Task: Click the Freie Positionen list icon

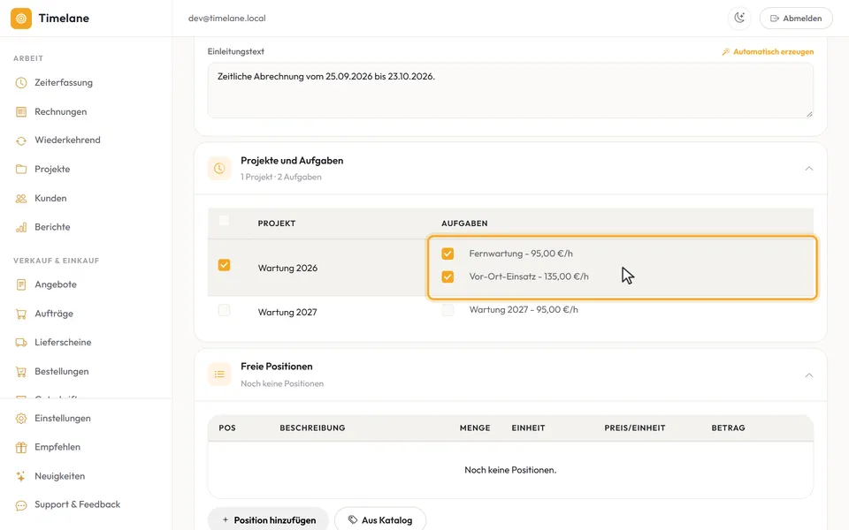Action: 219,375
